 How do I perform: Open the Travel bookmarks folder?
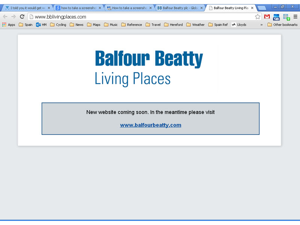[x=153, y=25]
